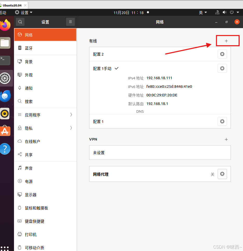Click the default route 192.168.18.1
Screen dimensions: 243x251
pos(157,104)
